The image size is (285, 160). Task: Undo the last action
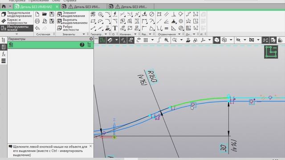(37, 28)
